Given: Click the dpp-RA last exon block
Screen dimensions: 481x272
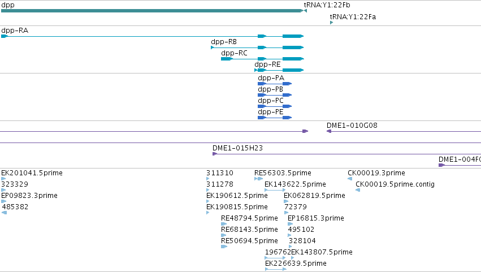Looking at the screenshot, I should 293,36.
